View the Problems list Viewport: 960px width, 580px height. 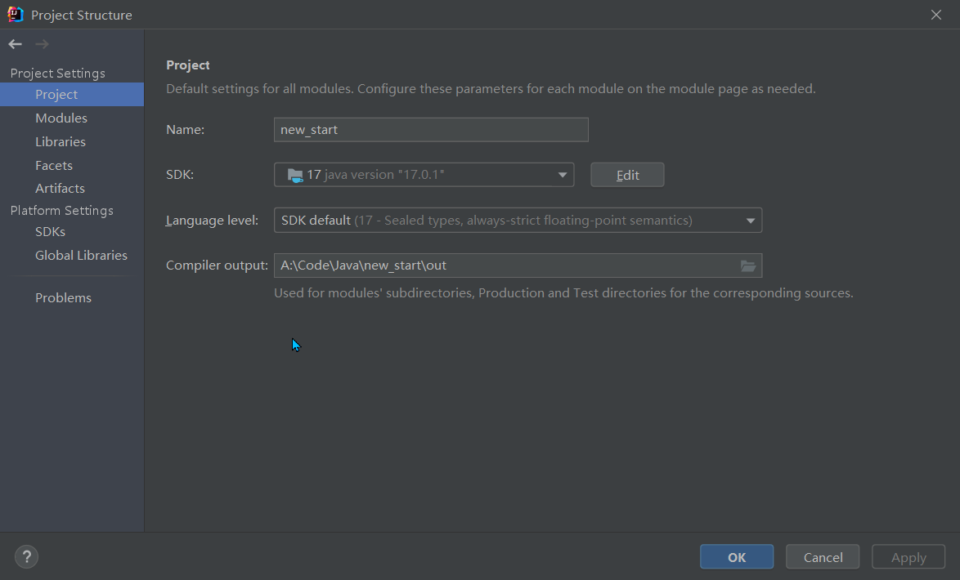[63, 298]
